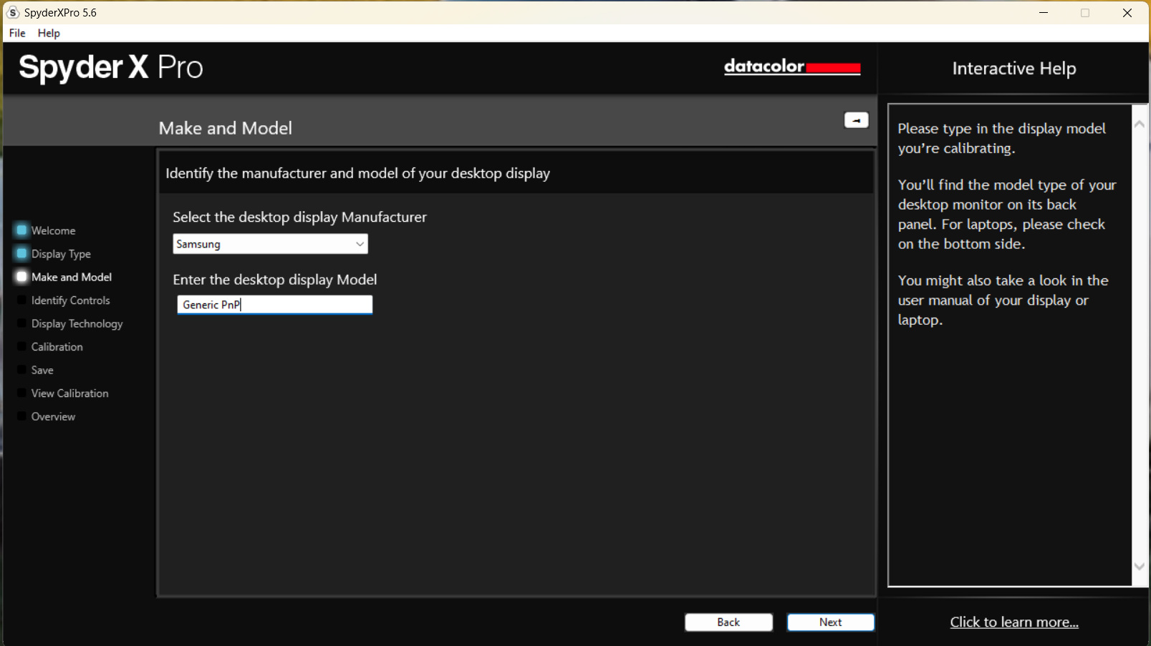This screenshot has height=646, width=1151.
Task: Click the datacolor logo
Action: click(x=792, y=67)
